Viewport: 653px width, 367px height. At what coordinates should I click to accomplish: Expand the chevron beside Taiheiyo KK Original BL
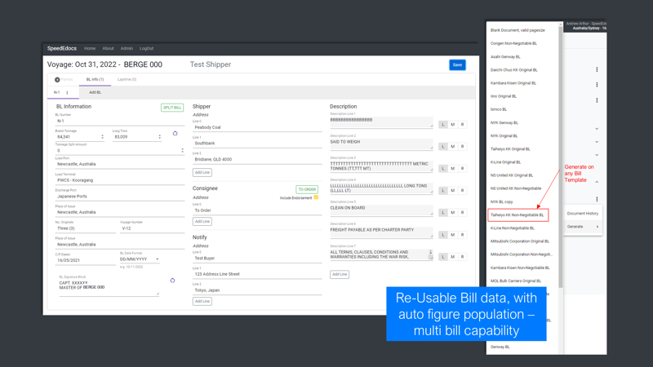point(597,155)
